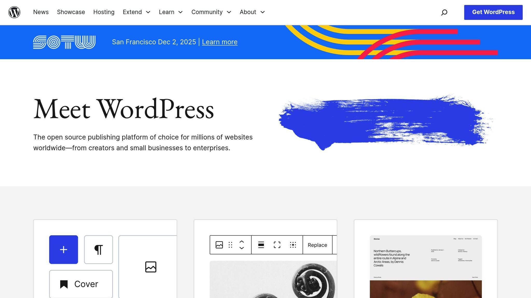Grab the drag handle dots in the block toolbar
Image resolution: width=531 pixels, height=298 pixels.
pyautogui.click(x=230, y=245)
